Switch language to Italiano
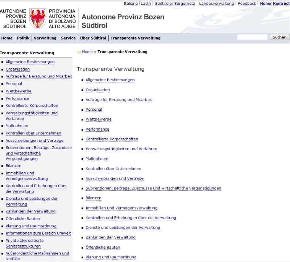 point(130,4)
